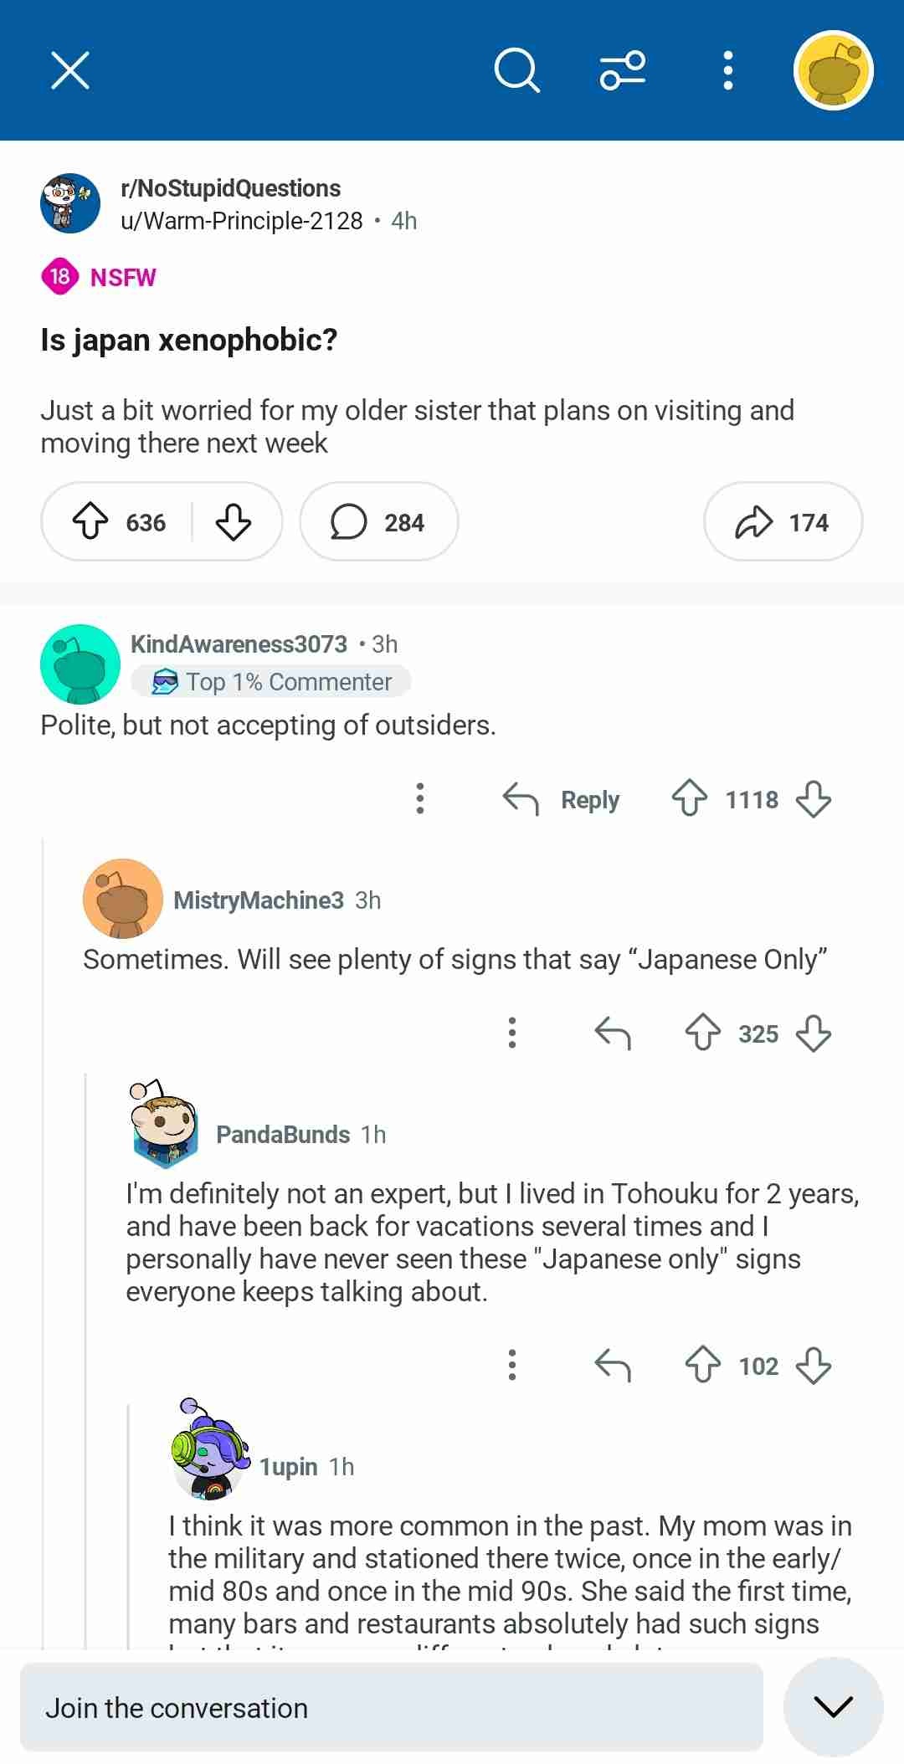
Task: Downvote the "Is japan xenophobic?" post
Action: pyautogui.click(x=234, y=522)
